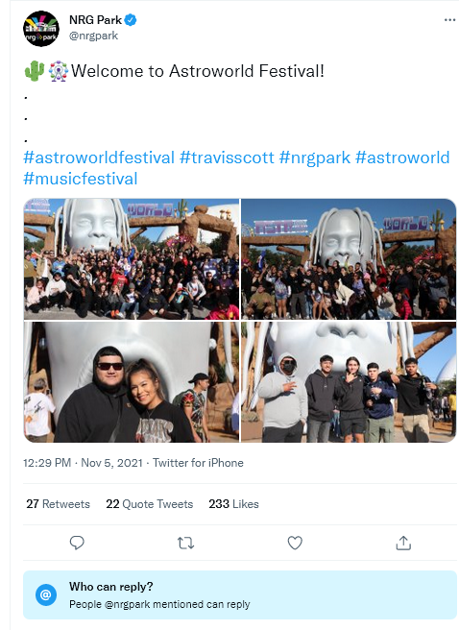Open the #nrgpark hashtag
Image resolution: width=459 pixels, height=630 pixels.
pyautogui.click(x=315, y=157)
